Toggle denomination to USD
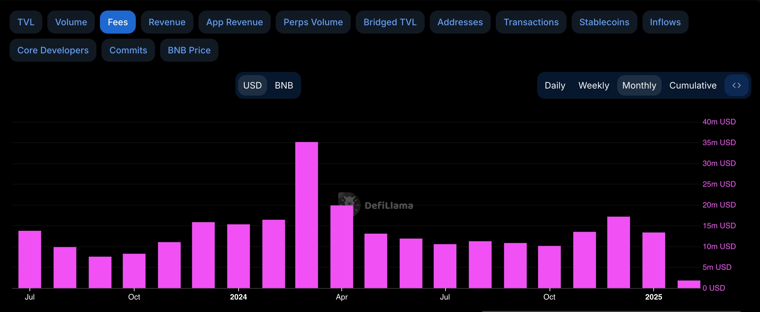Screen dimensions: 760x312 coord(252,85)
